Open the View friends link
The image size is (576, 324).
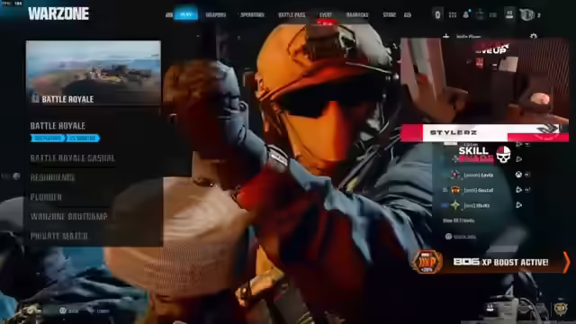(x=458, y=220)
